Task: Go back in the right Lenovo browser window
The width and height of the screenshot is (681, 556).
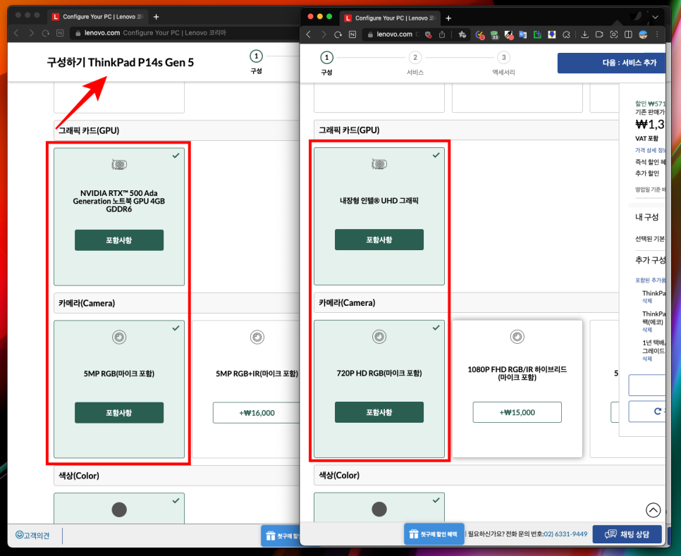Action: point(309,35)
